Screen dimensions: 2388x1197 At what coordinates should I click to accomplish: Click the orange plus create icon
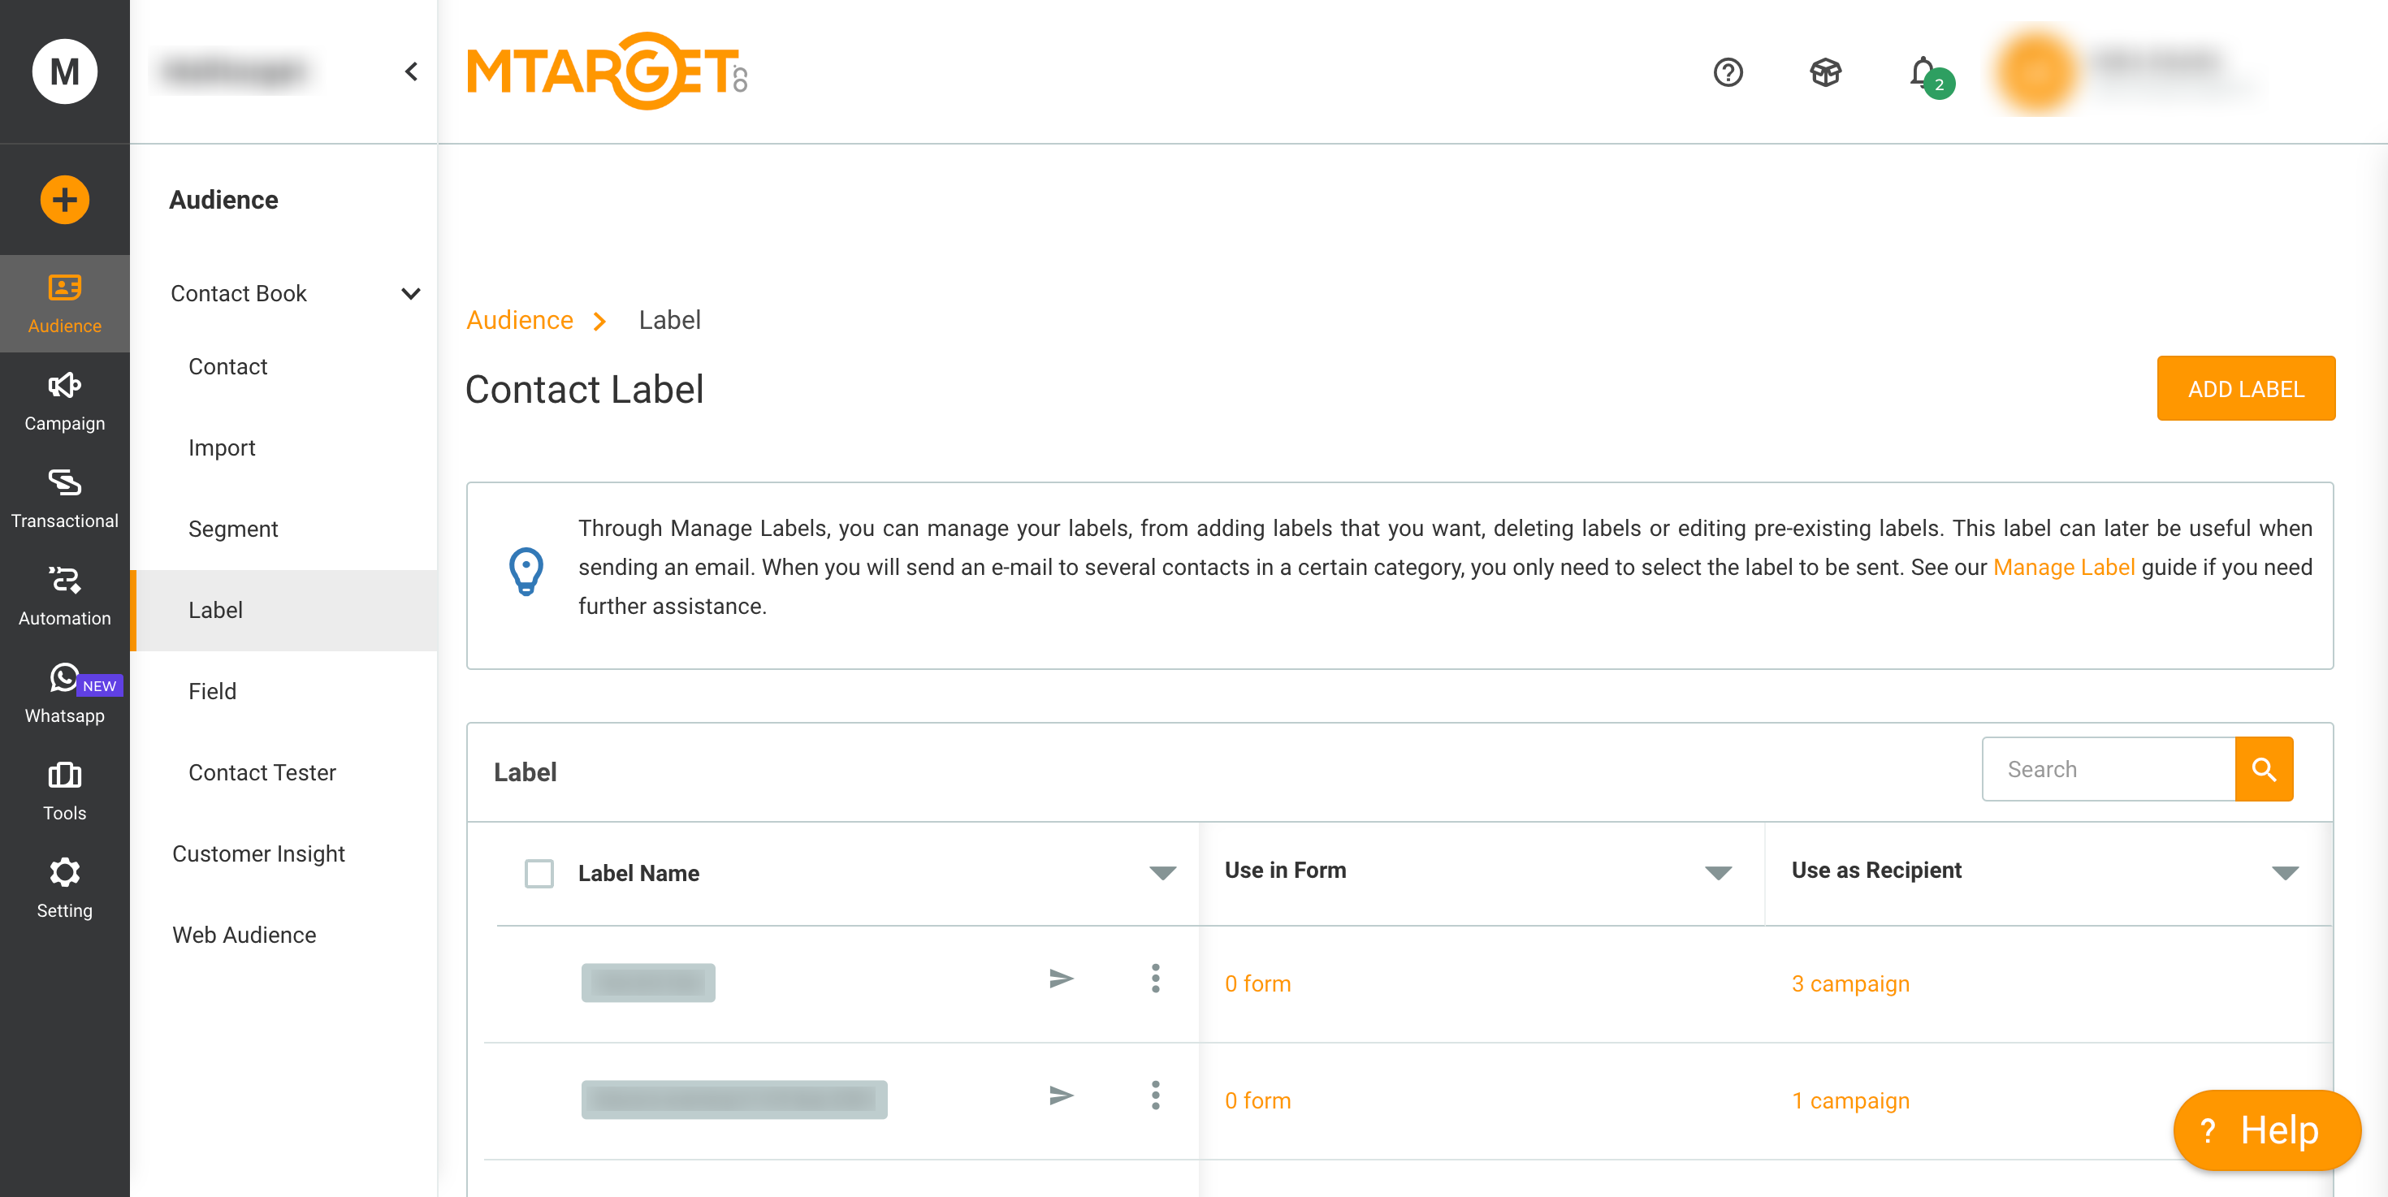click(64, 199)
